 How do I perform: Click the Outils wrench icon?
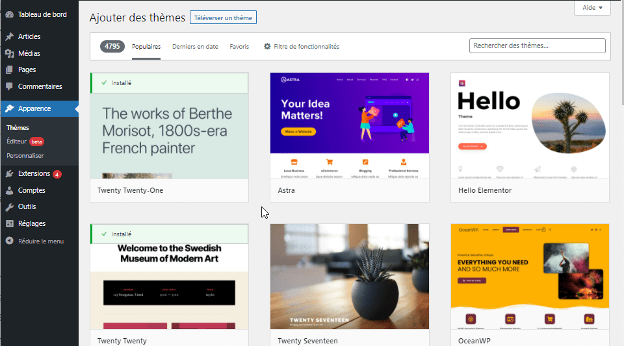(x=10, y=206)
